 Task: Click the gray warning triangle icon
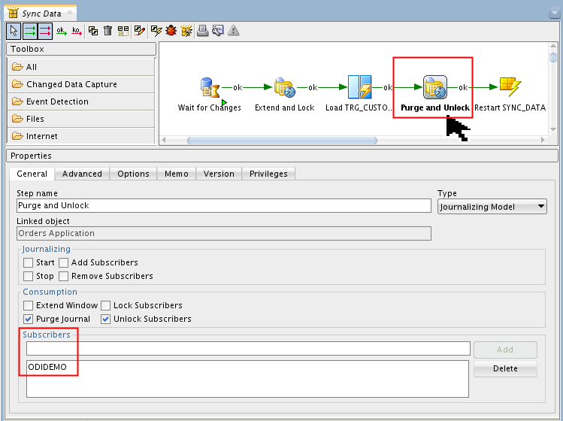233,31
